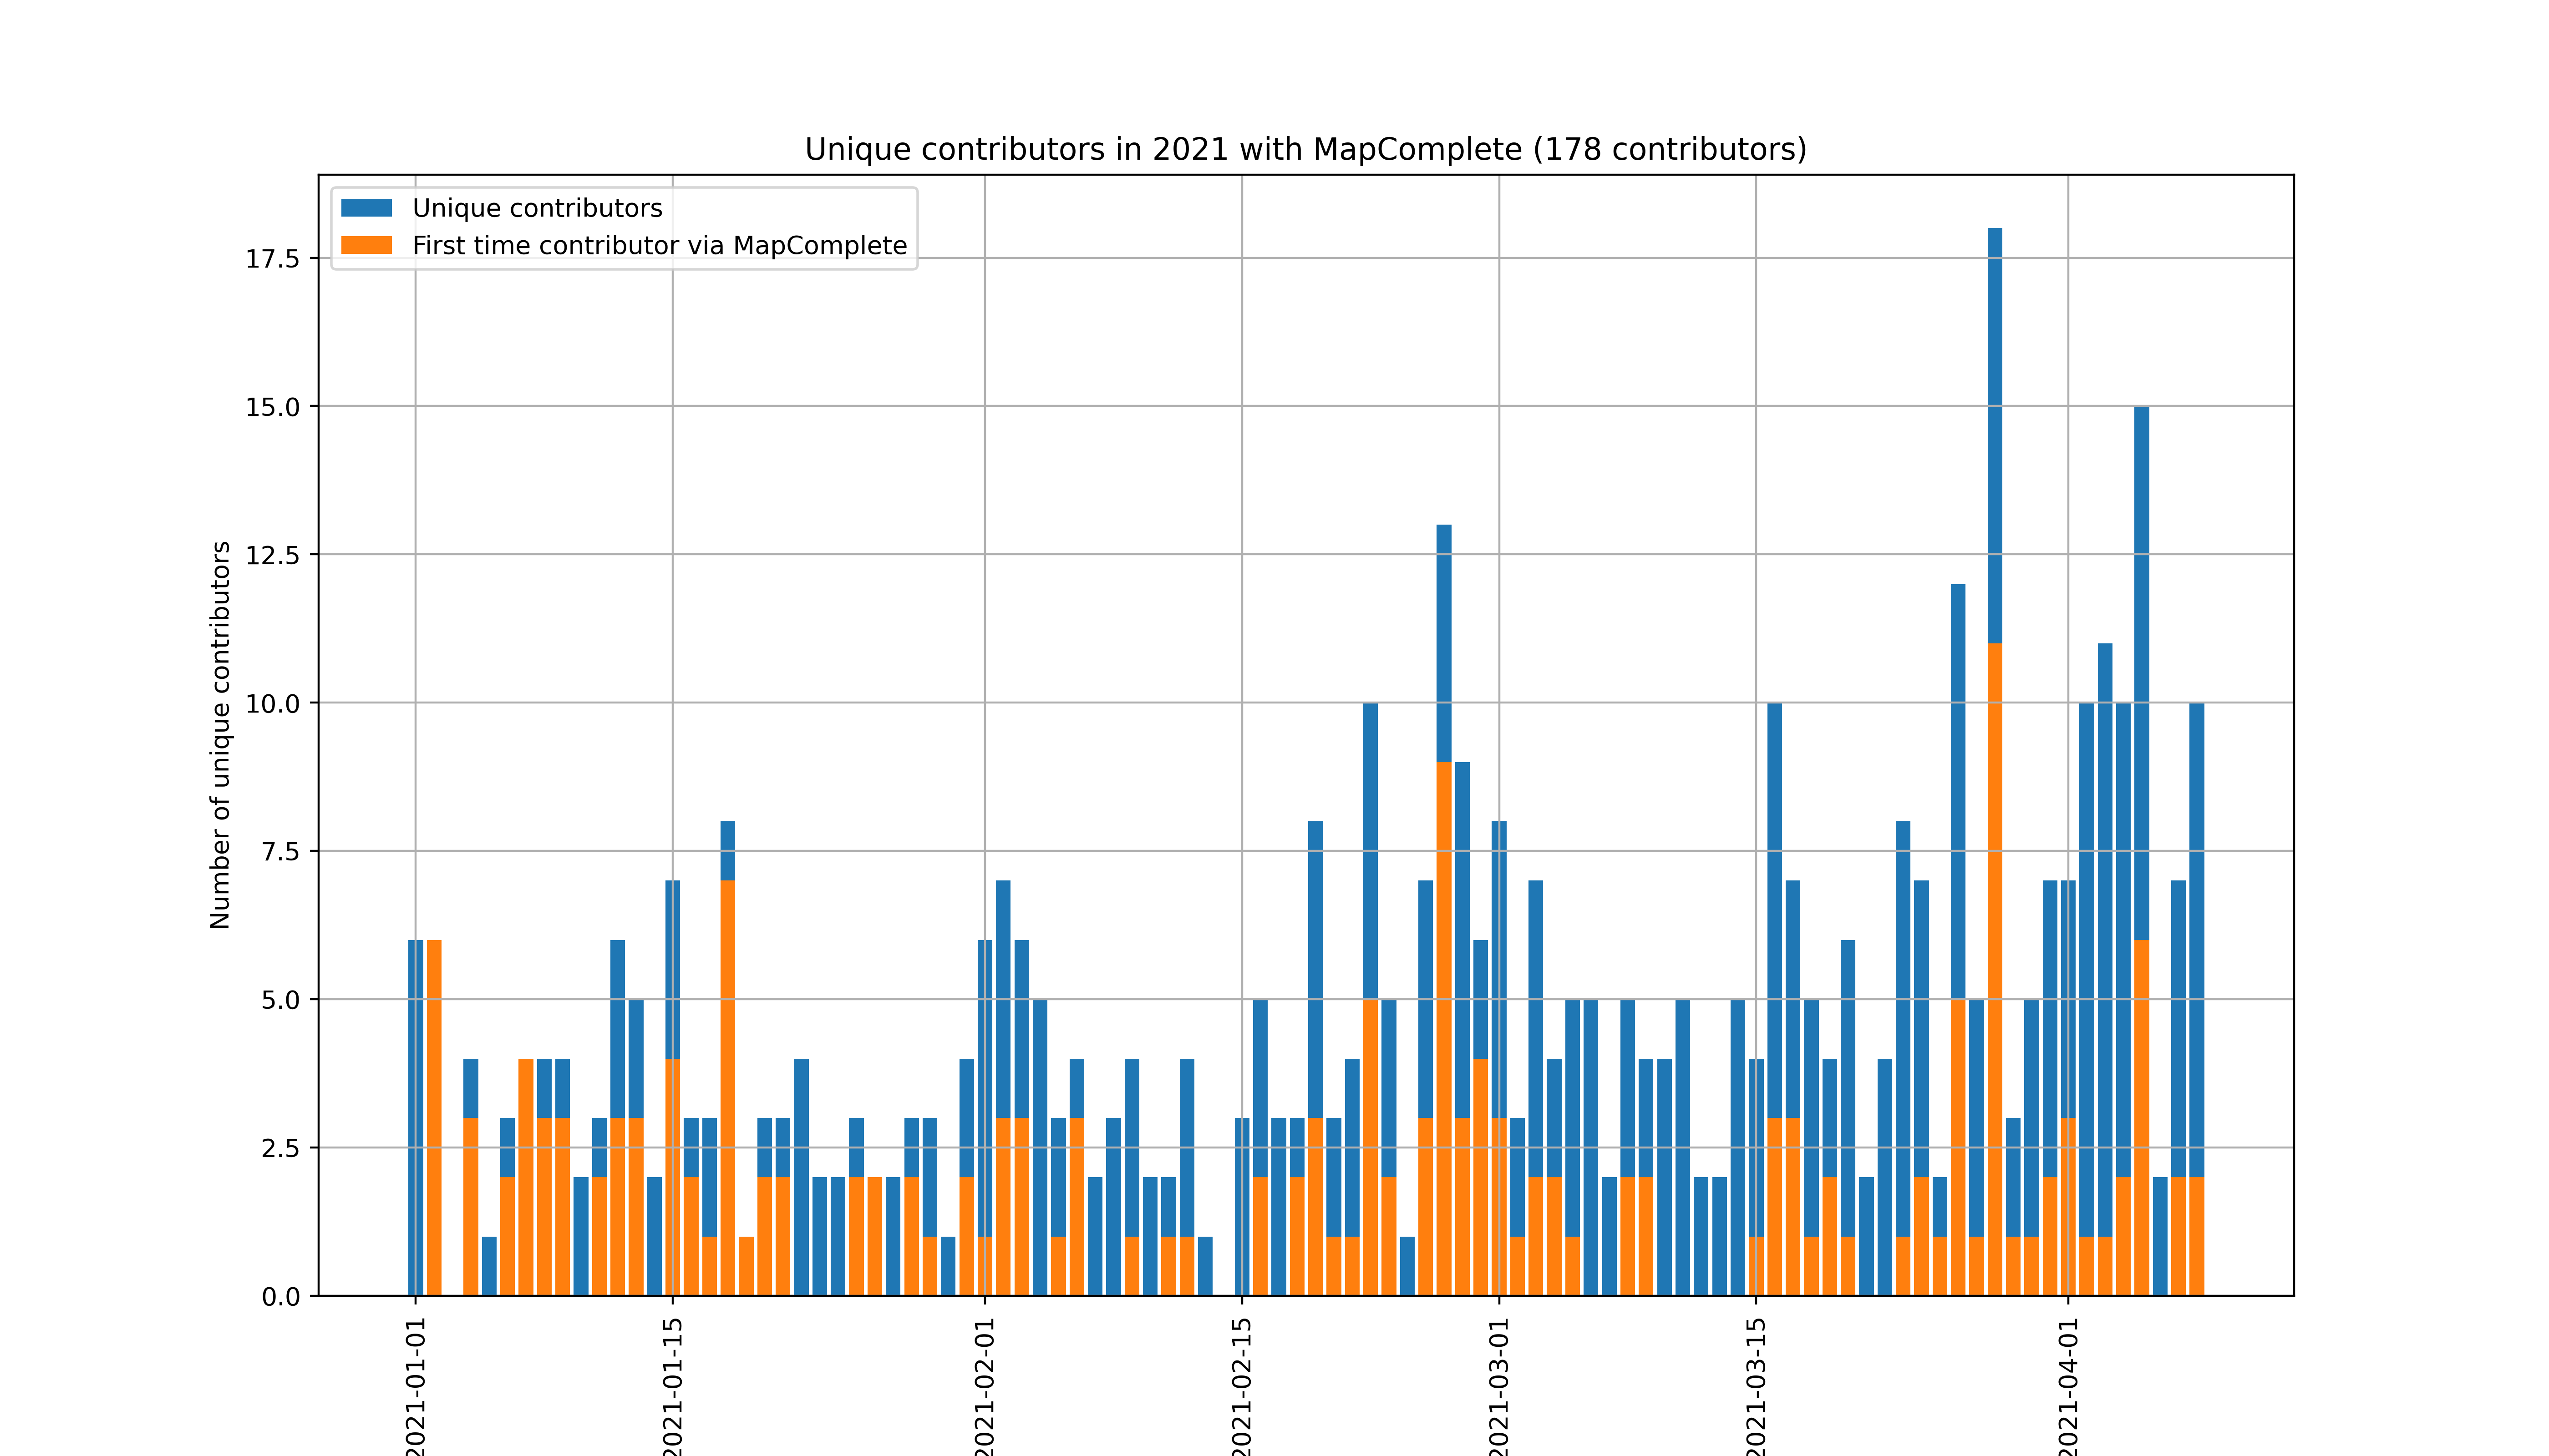Click the orange segment of height 7 after 2021-01-15
This screenshot has height=1456, width=2549.
coord(728,1088)
